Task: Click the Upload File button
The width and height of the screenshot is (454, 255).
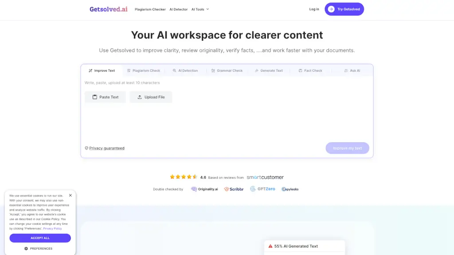Action: [151, 97]
